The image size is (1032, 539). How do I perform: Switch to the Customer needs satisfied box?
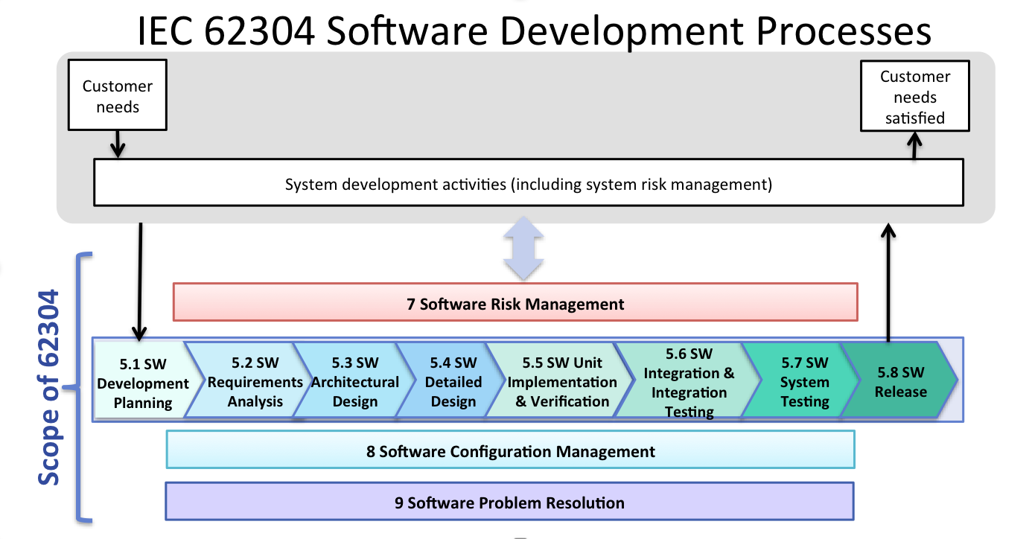pyautogui.click(x=915, y=95)
